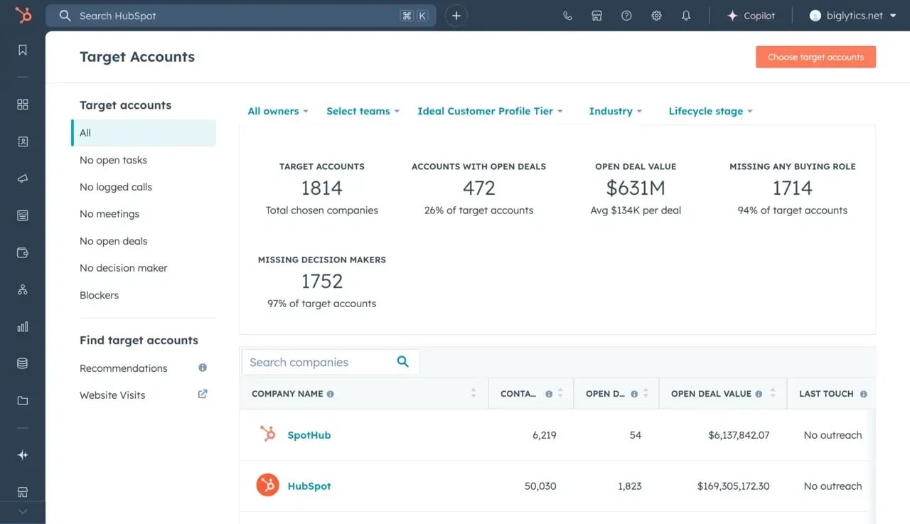Open the Workspaces grid icon in the sidebar
The height and width of the screenshot is (524, 910).
click(22, 103)
